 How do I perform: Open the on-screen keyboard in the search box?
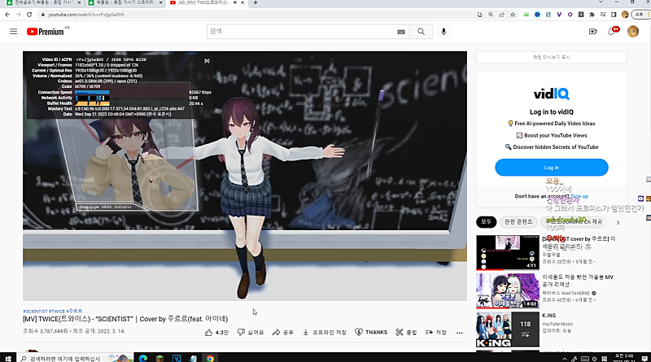401,32
